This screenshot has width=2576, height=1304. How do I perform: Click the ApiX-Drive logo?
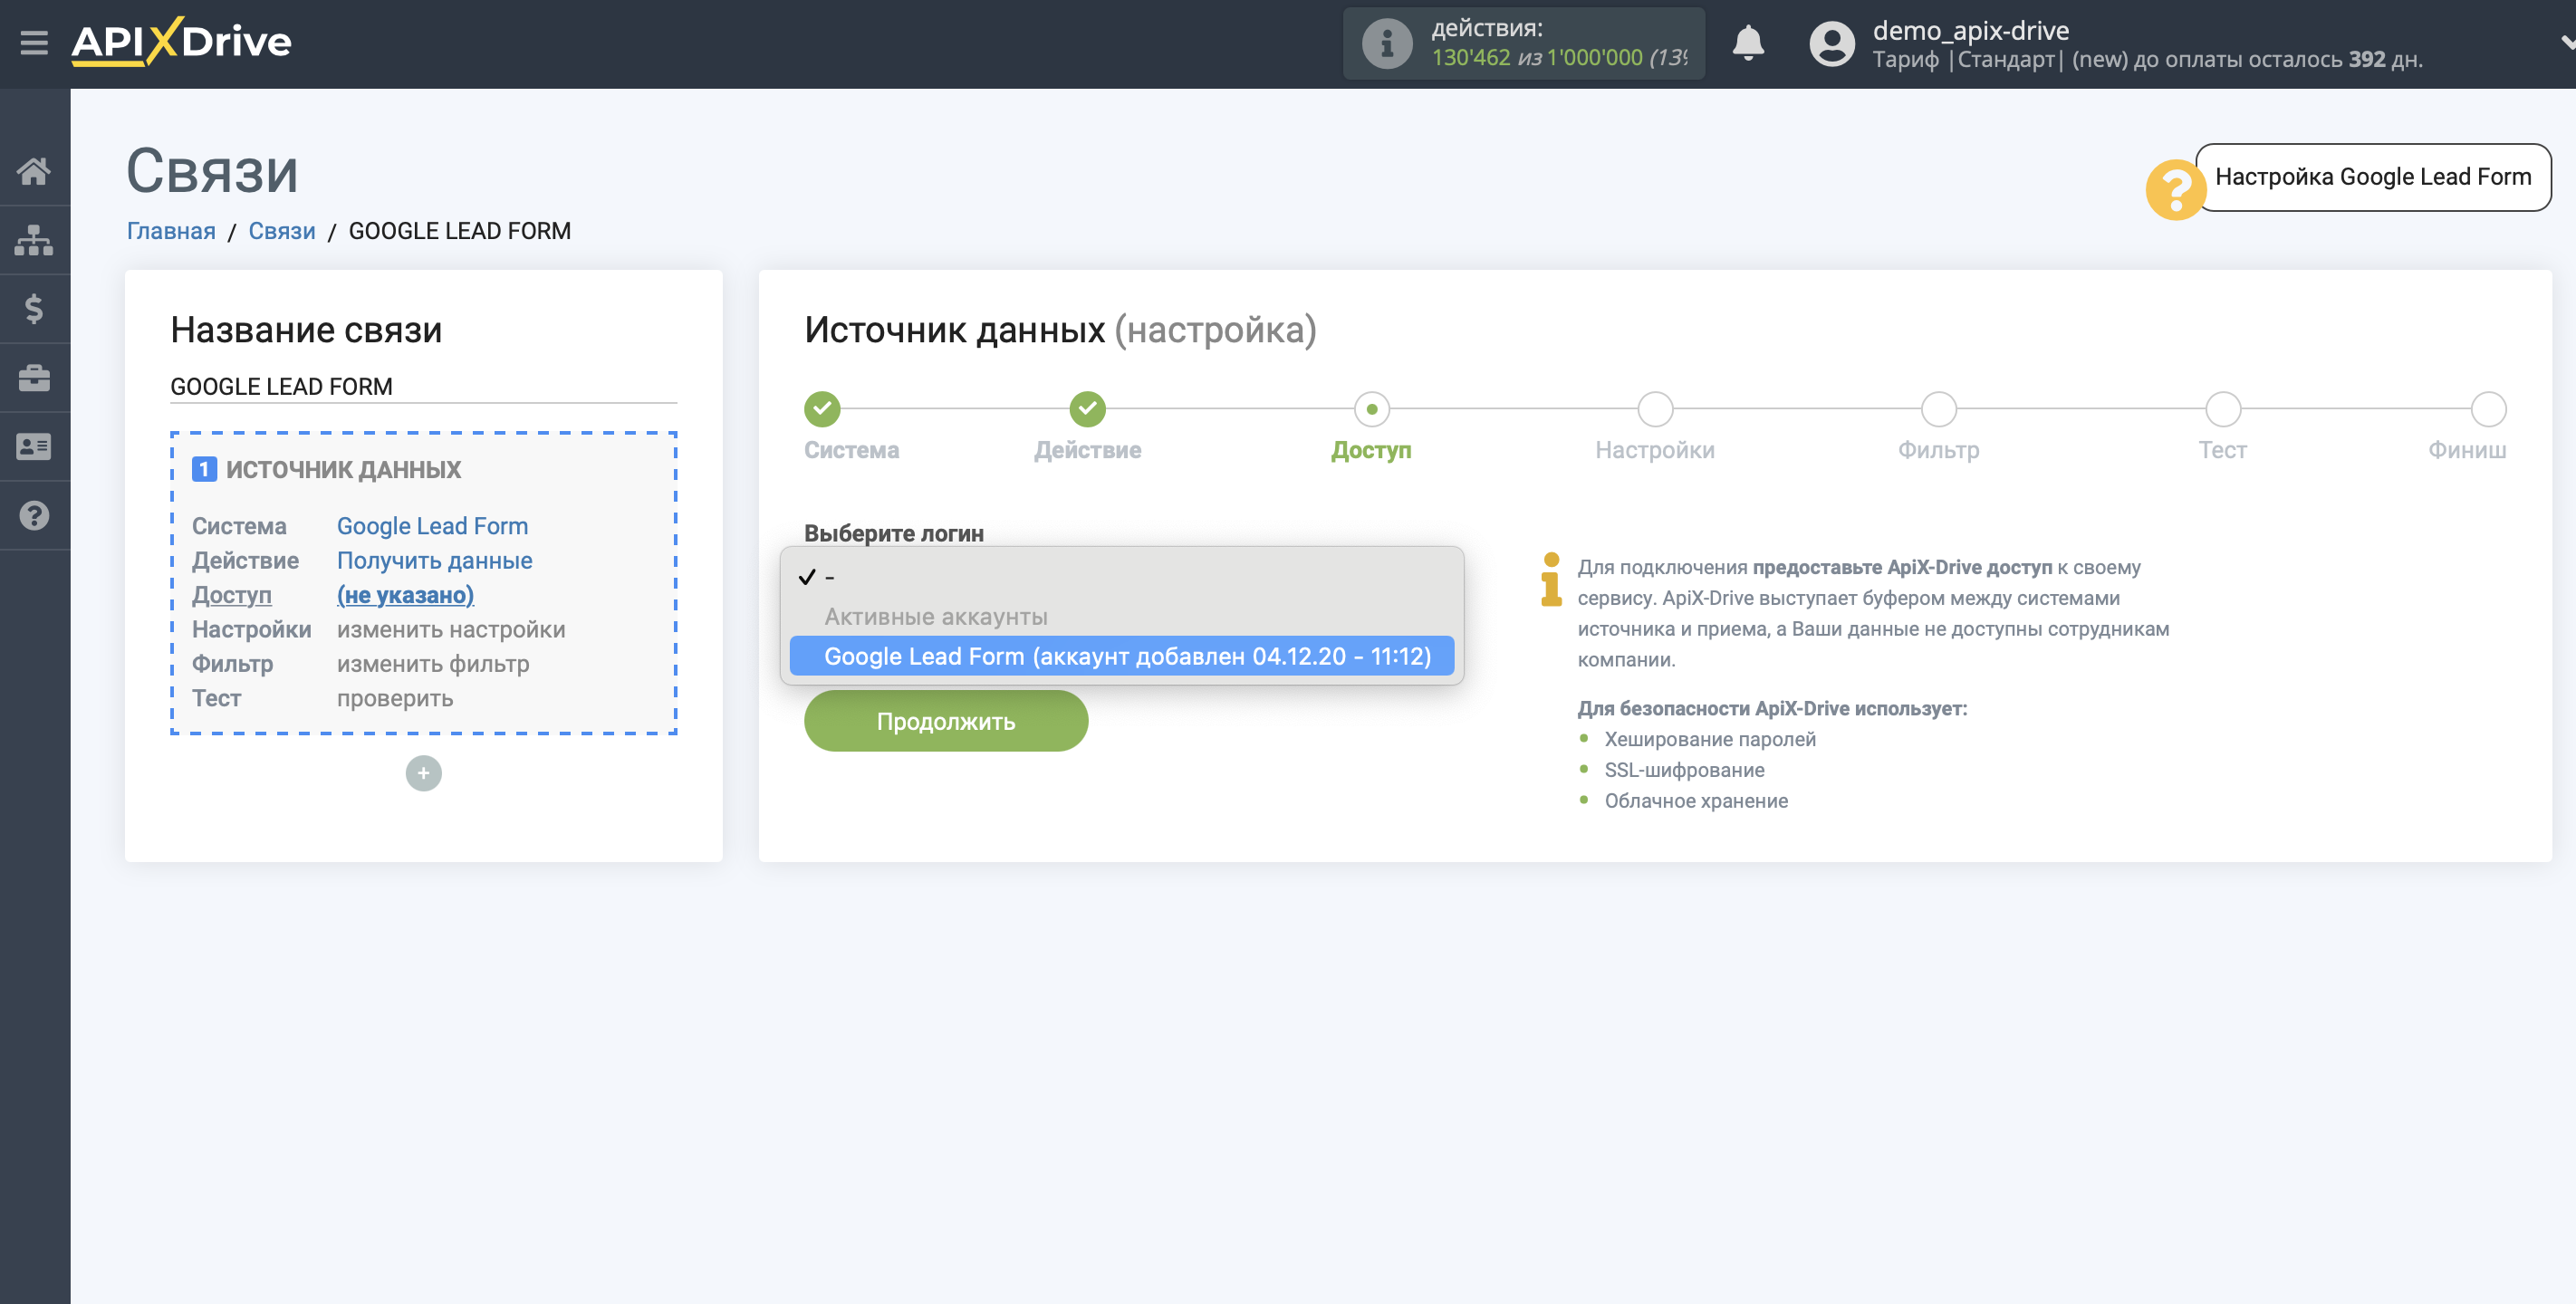coord(181,42)
